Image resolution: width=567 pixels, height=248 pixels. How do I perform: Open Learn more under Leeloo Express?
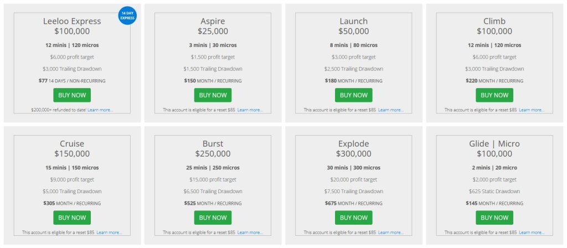[100, 110]
